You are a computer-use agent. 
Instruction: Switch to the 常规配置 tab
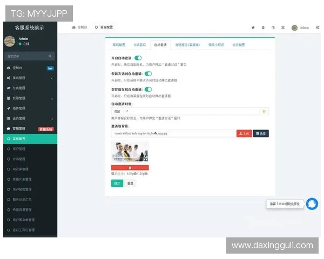(119, 45)
